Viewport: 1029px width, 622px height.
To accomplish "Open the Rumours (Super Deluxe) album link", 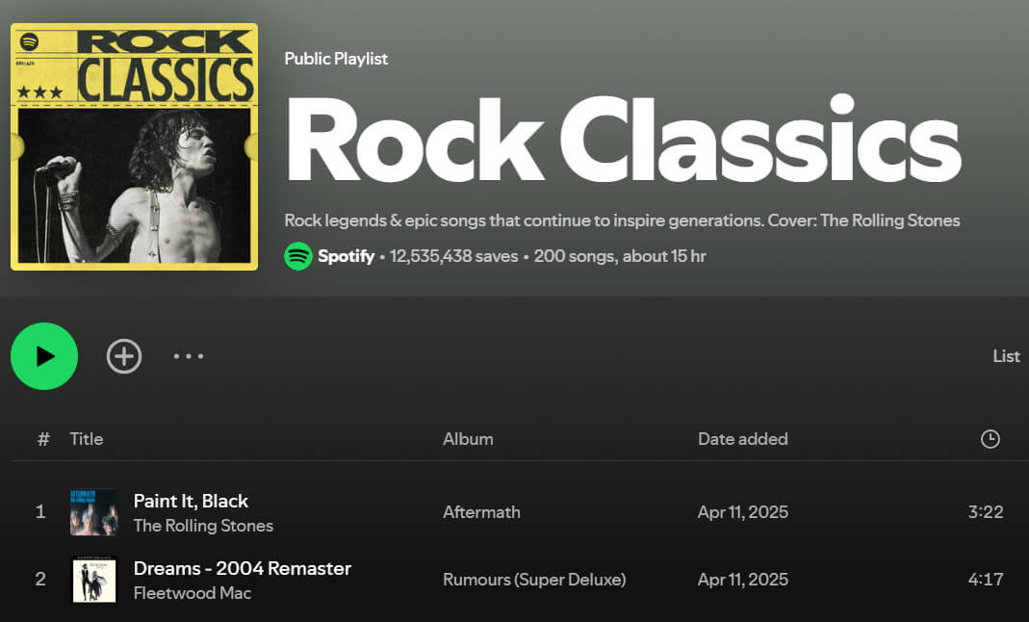I will point(534,580).
